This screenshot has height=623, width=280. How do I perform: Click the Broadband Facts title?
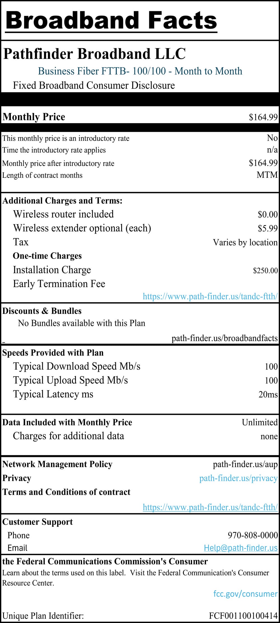pos(111,20)
